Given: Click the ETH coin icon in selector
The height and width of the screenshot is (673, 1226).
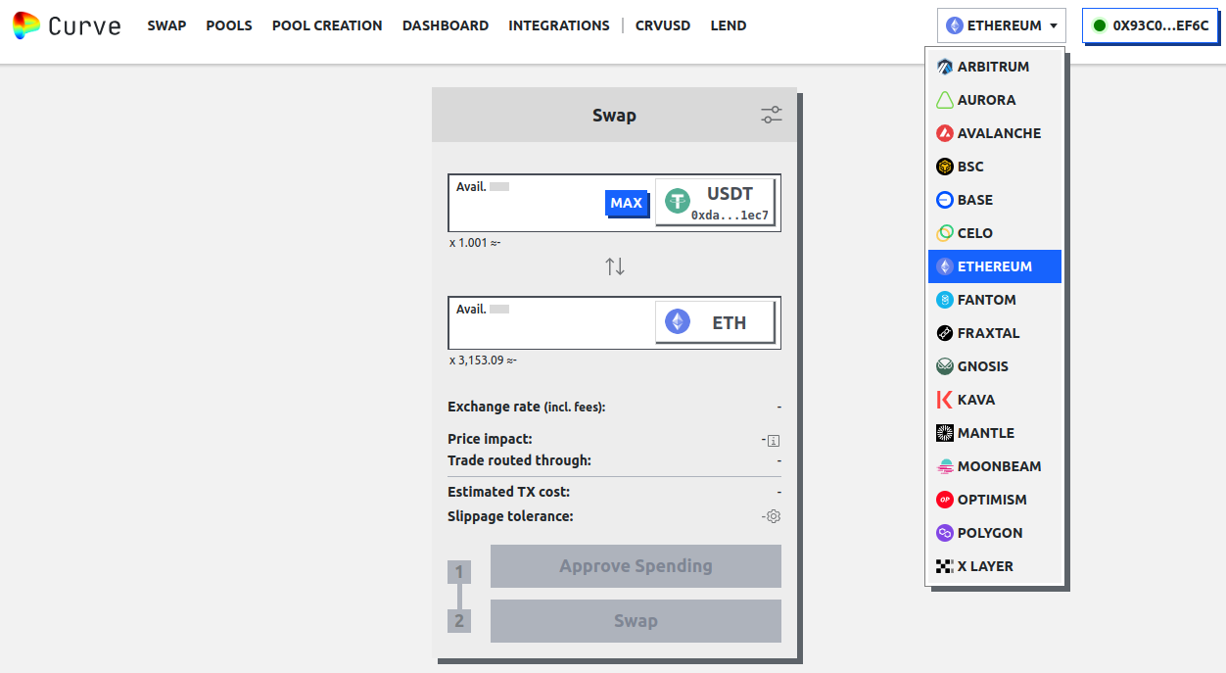Looking at the screenshot, I should point(678,321).
